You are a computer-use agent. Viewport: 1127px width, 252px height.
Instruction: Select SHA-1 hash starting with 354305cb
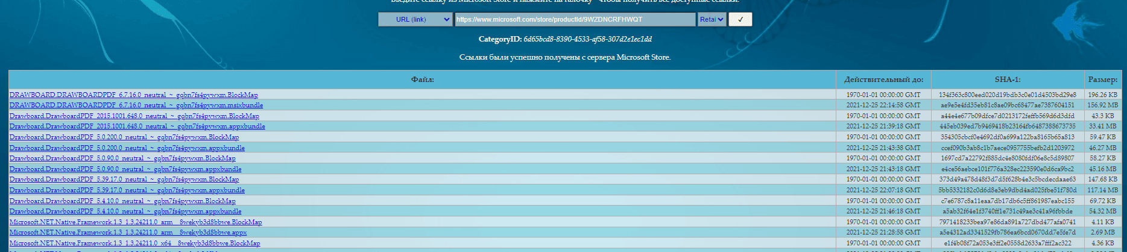point(1007,137)
